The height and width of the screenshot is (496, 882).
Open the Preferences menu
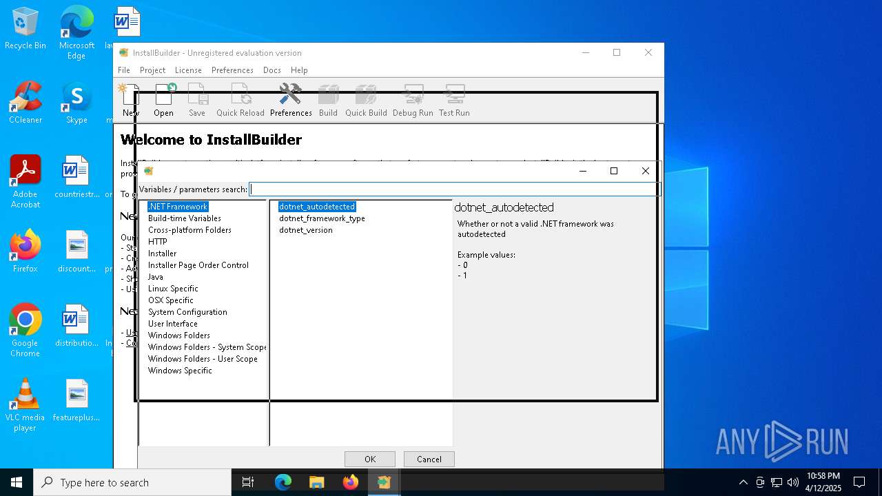(232, 70)
